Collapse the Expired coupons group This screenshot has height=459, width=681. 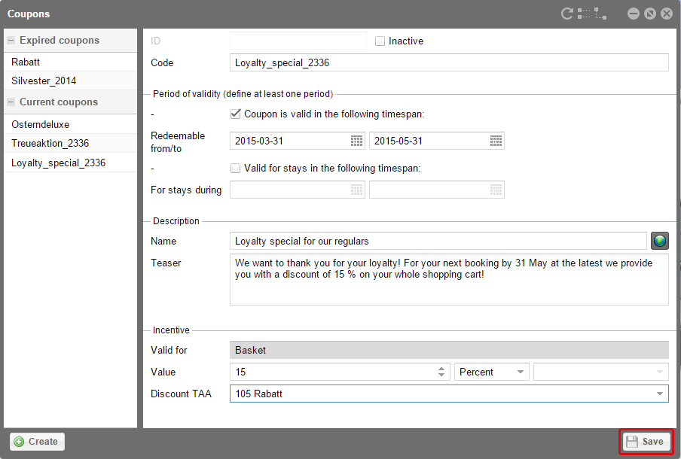11,41
